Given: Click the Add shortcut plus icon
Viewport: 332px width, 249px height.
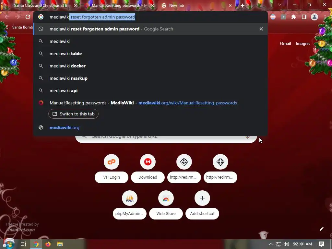Looking at the screenshot, I should pyautogui.click(x=202, y=198).
